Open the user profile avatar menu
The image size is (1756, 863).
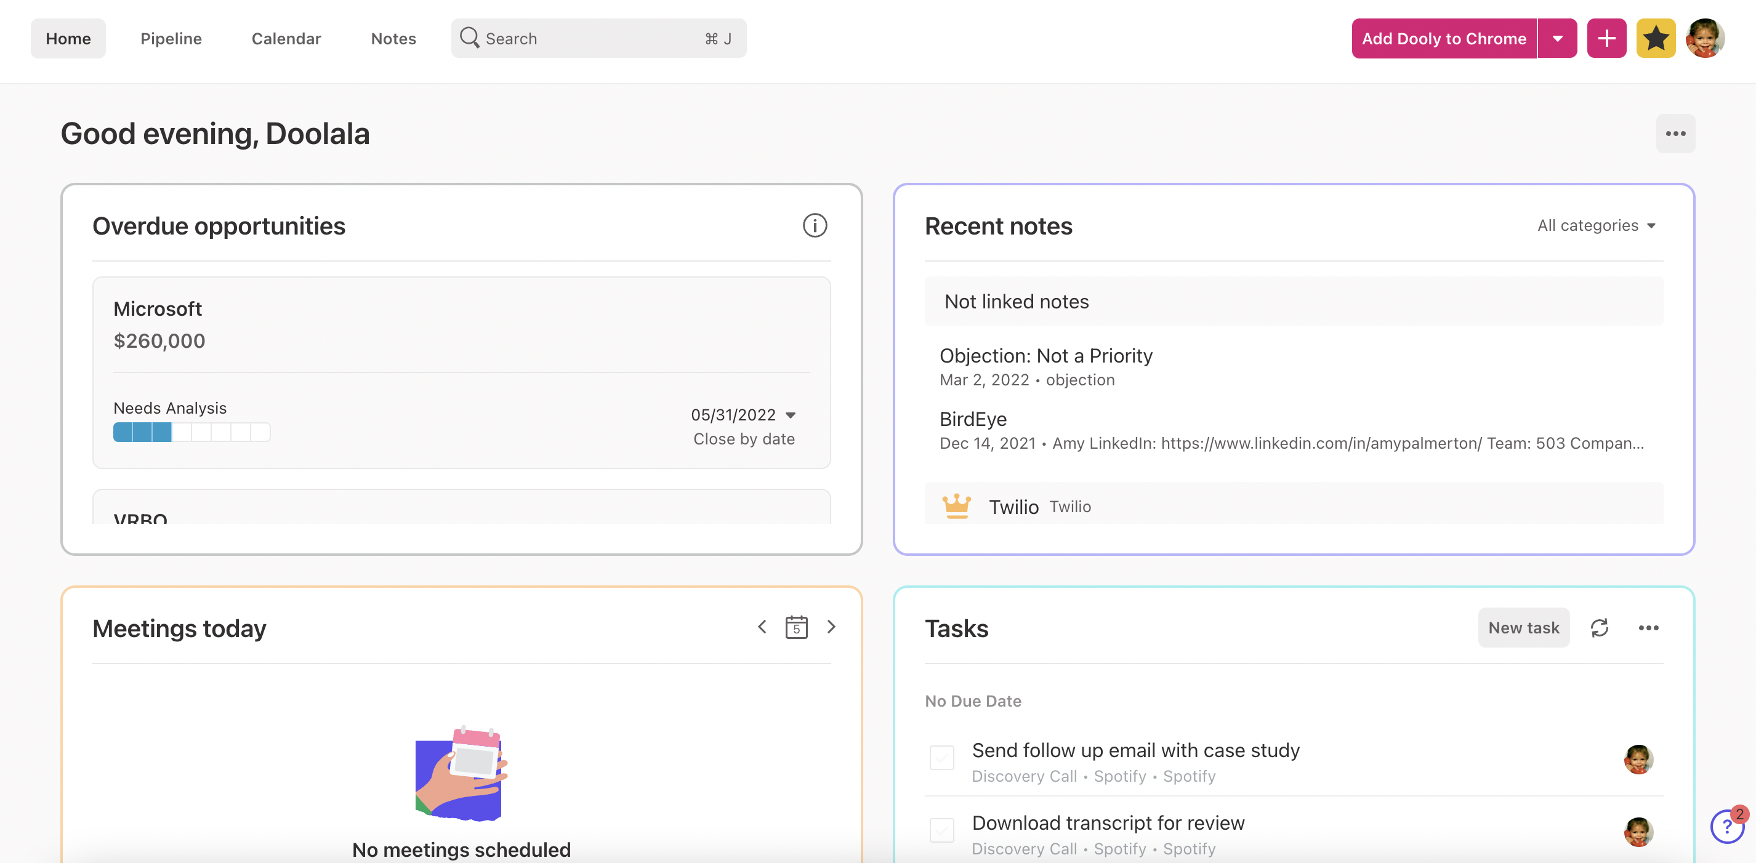[1705, 38]
